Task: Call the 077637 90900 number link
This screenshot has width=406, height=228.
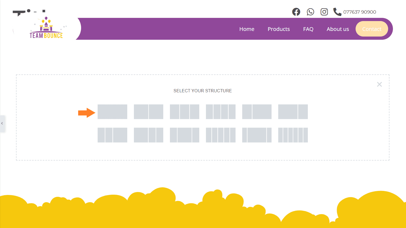Action: pyautogui.click(x=360, y=12)
